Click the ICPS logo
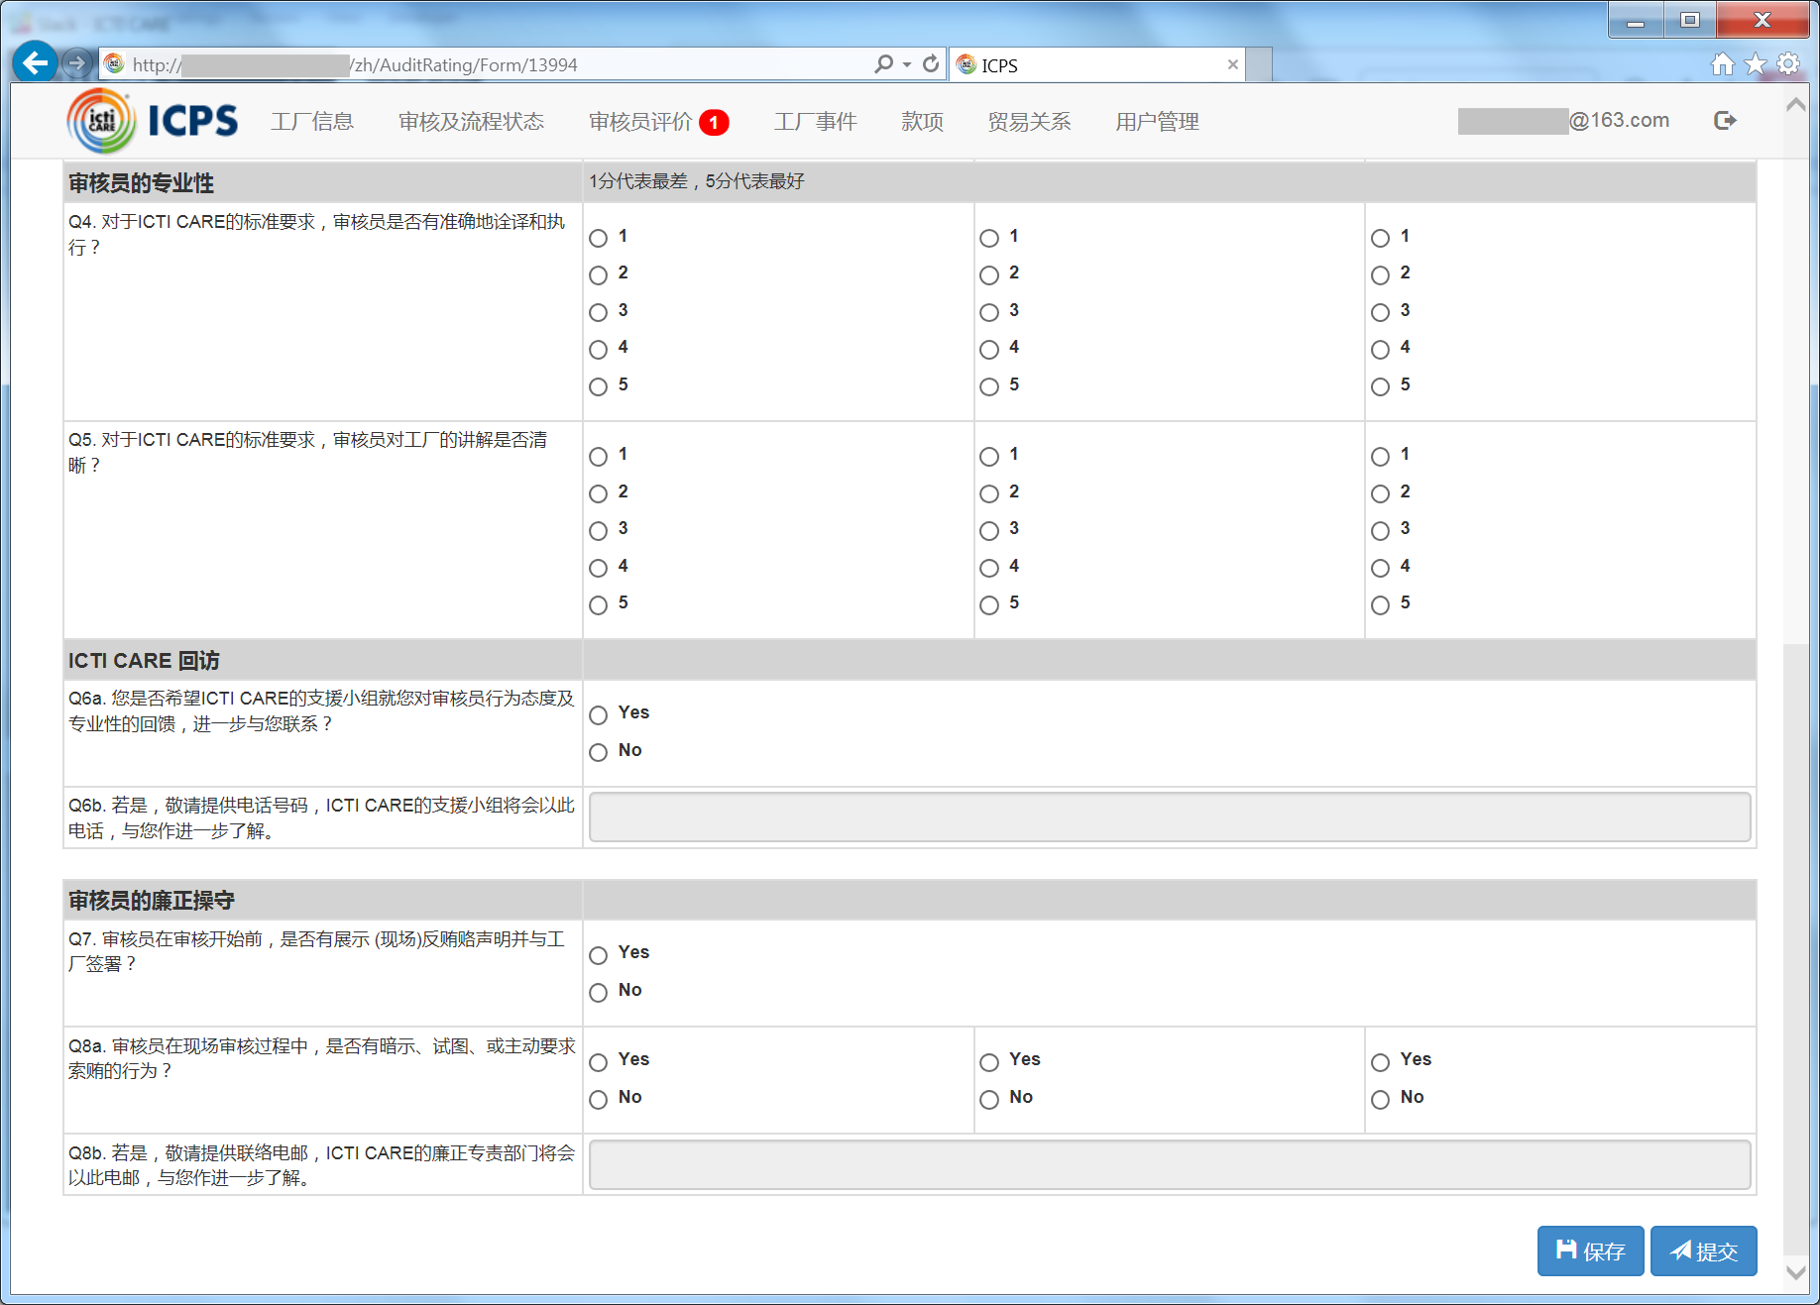1820x1305 pixels. click(x=153, y=121)
